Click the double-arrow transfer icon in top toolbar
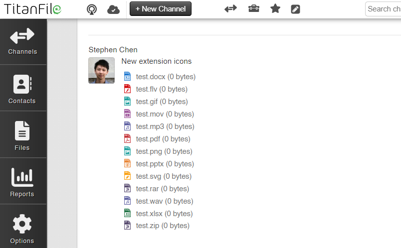Screen dimensions: 401x248 [x=230, y=9]
